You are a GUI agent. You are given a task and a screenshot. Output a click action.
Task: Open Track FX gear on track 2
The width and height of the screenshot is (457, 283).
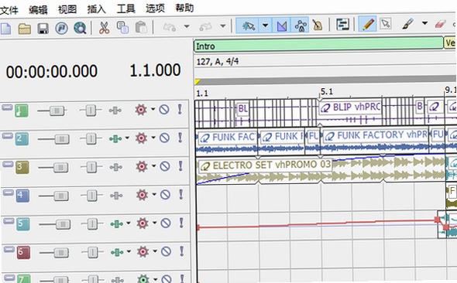click(141, 138)
